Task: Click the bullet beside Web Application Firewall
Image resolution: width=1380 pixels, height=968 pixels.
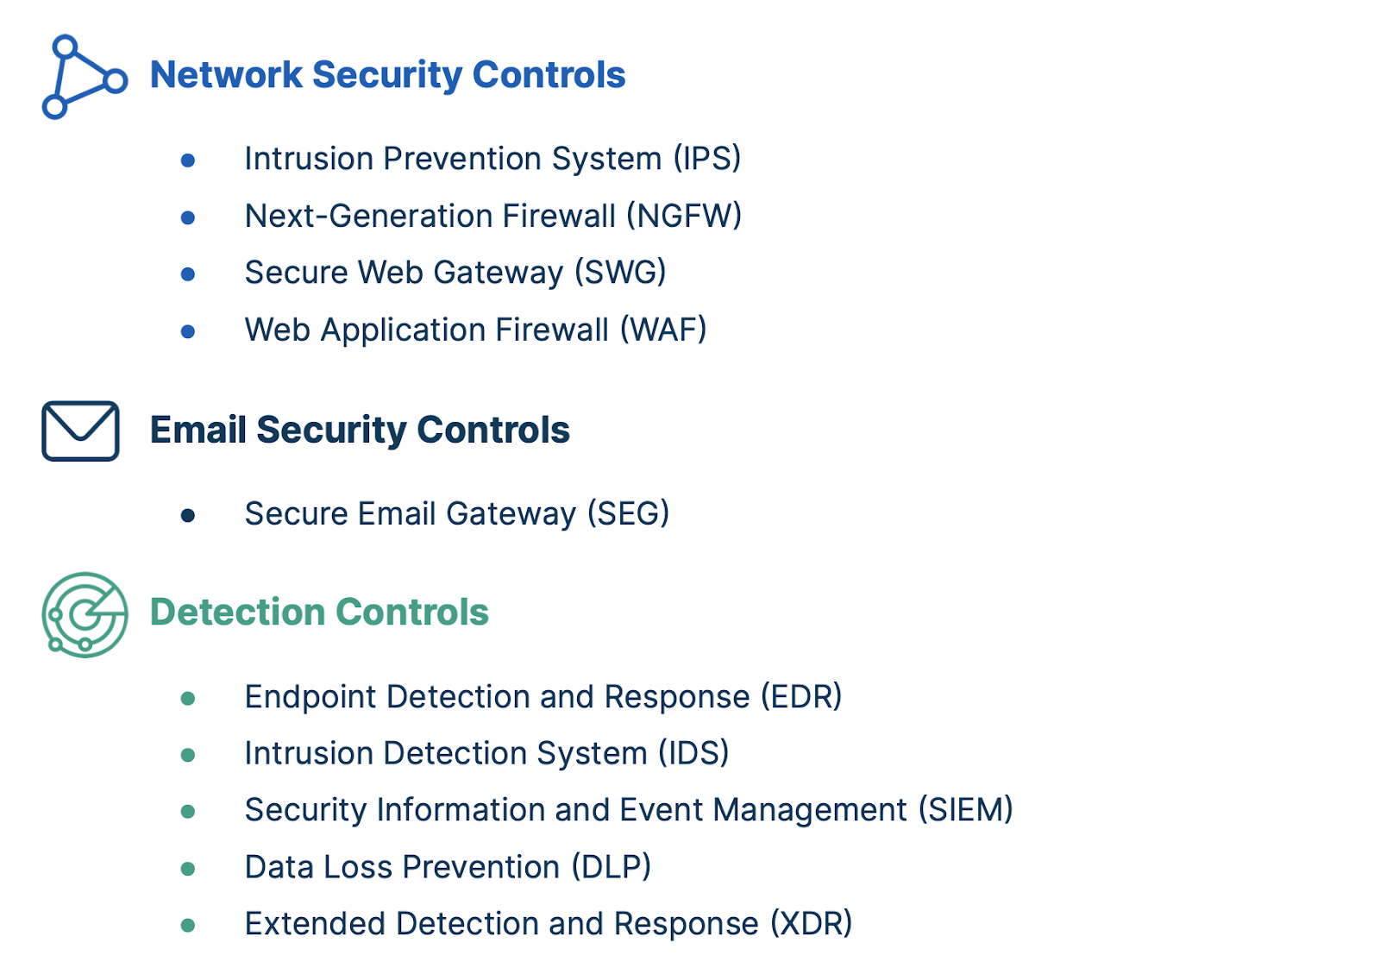Action: click(x=188, y=331)
